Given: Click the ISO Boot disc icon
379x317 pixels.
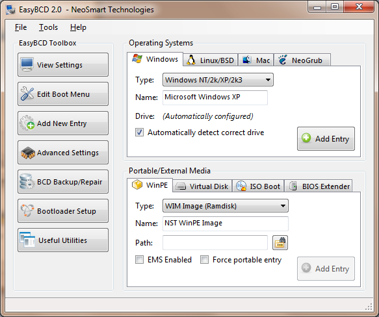Looking at the screenshot, I should click(241, 186).
